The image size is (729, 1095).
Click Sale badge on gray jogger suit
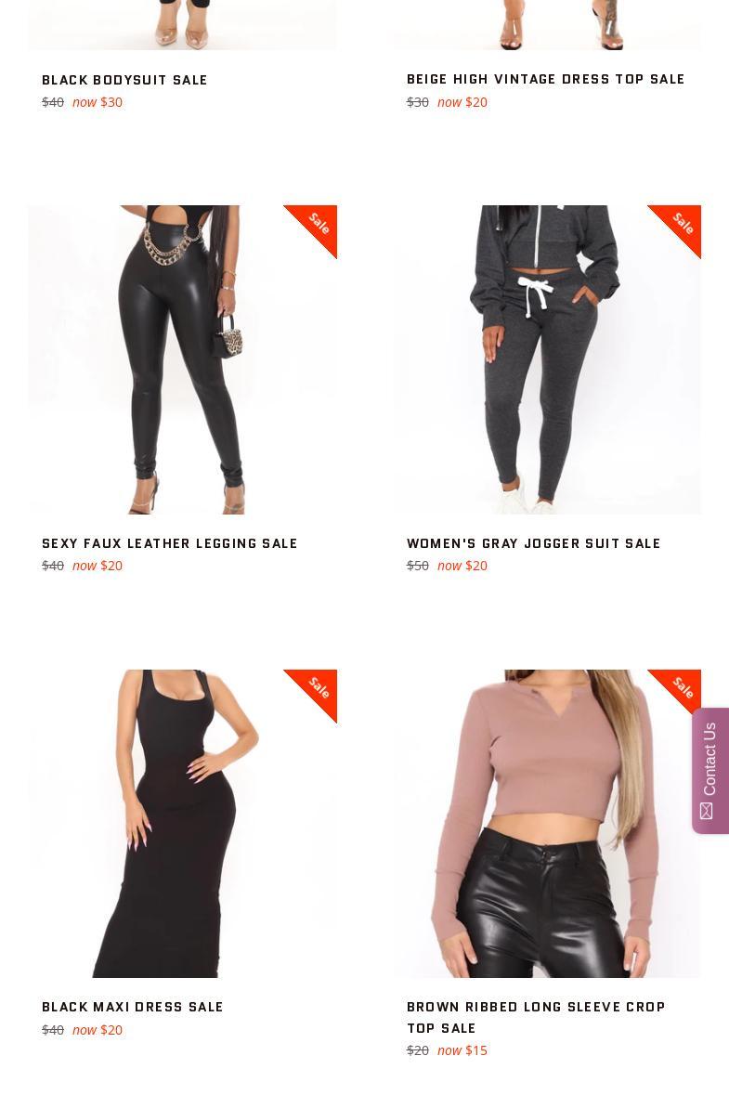pos(682,225)
